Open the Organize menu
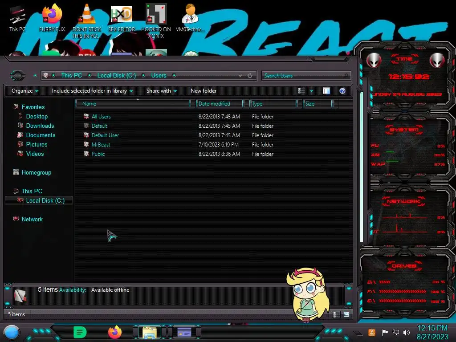This screenshot has height=342, width=456. [x=25, y=91]
